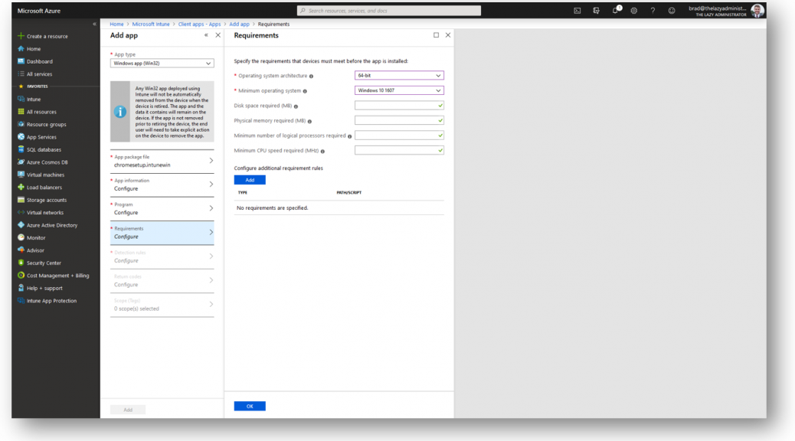Click the Add app breadcrumb link
This screenshot has width=795, height=441.
239,24
